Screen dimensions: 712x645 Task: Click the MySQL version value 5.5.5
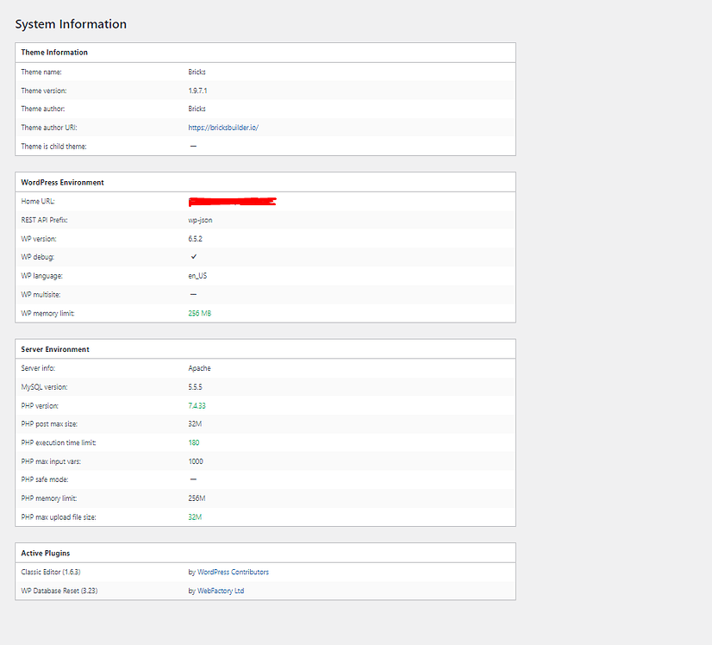click(x=196, y=387)
